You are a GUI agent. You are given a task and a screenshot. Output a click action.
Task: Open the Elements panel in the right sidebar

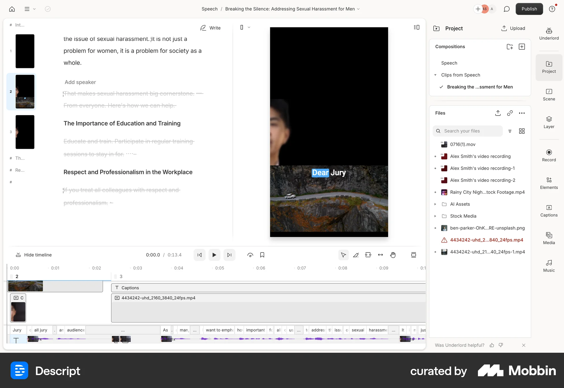point(549,183)
